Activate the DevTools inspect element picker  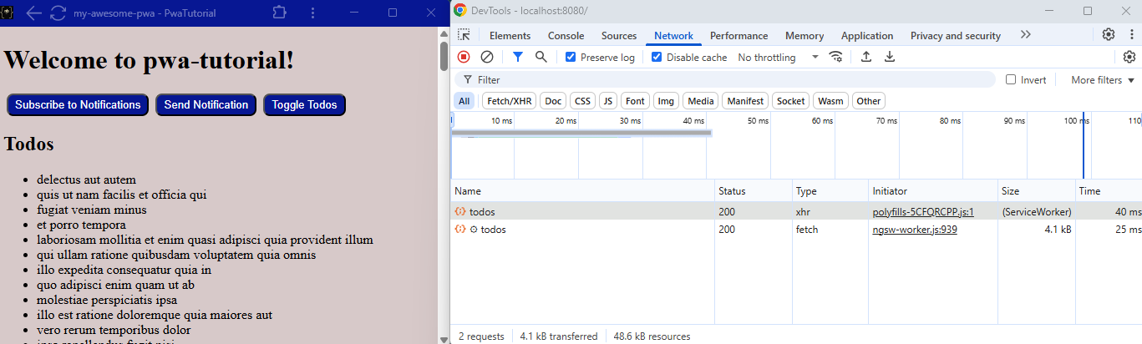(464, 35)
